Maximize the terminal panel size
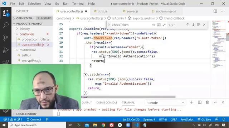Viewport: 229px width, 128px height. point(215,102)
